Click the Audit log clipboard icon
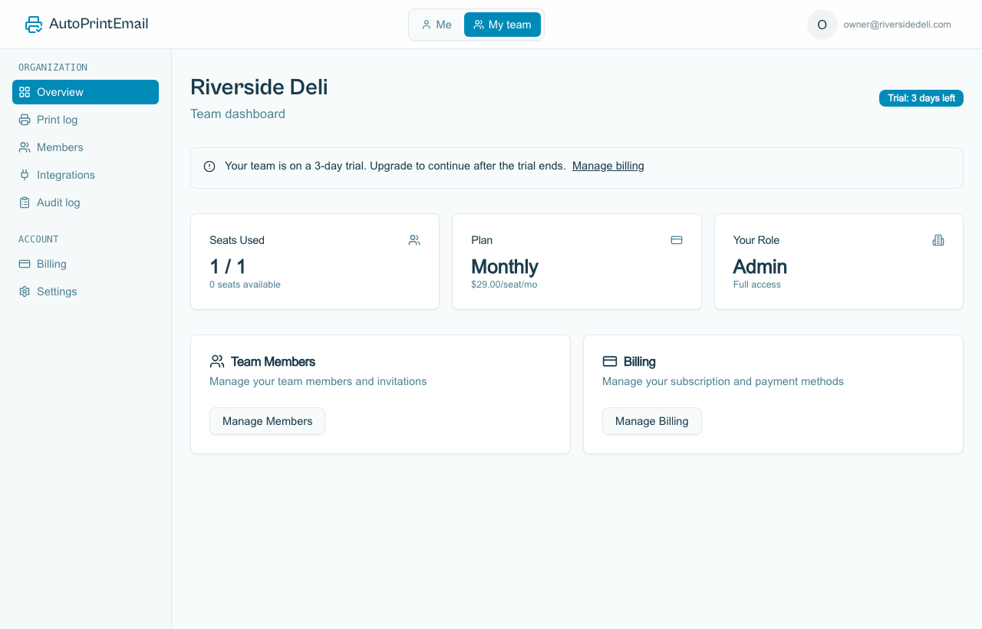Screen dimensions: 982x629 (x=25, y=203)
